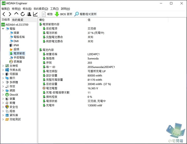Screen dimensions: 187x144
Task: Click the 報告 report button
Action: click(x=47, y=14)
